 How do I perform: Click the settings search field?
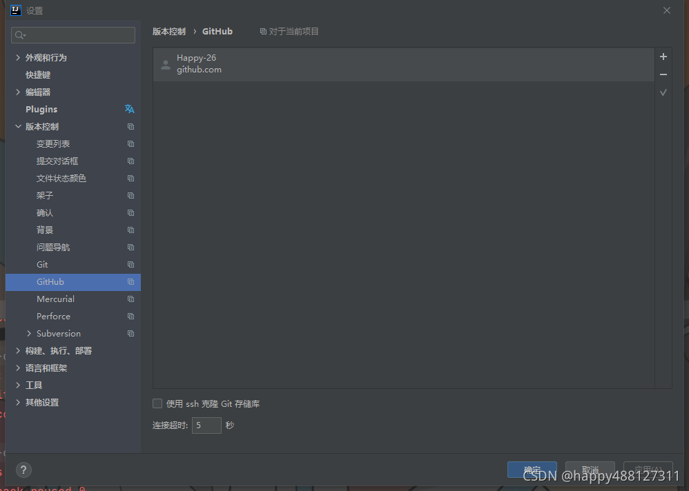pos(73,35)
